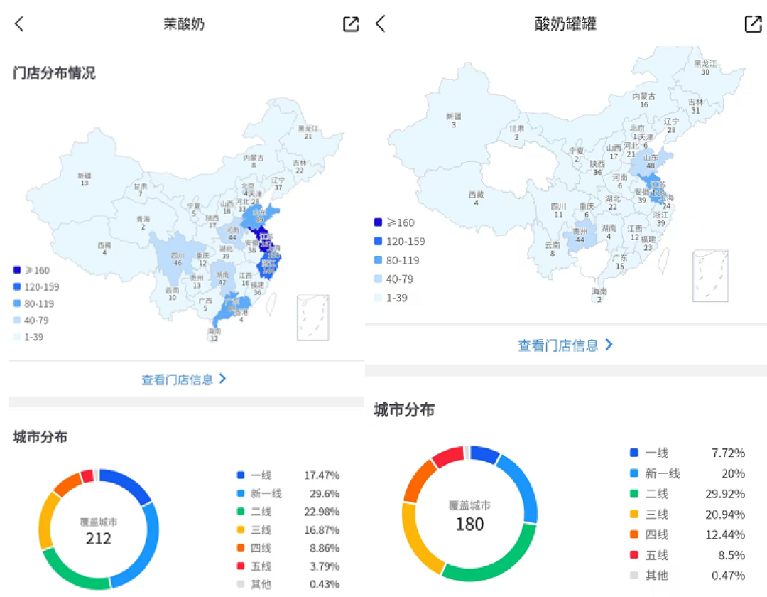Select 其他 0.47% legend row
Viewport: 767px width, 597px height.
687,575
